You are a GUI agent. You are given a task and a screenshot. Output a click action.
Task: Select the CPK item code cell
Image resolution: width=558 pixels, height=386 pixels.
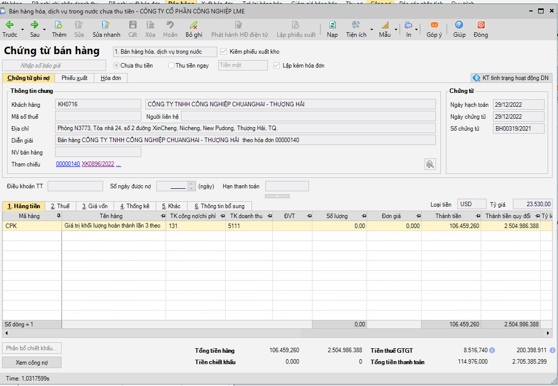32,226
